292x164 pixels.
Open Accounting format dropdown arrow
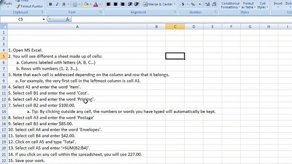pyautogui.click(x=188, y=4)
